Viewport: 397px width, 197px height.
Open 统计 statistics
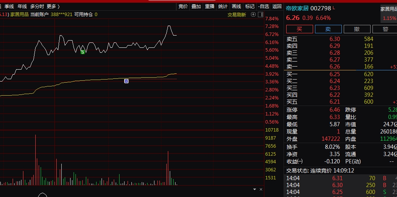(x=223, y=7)
